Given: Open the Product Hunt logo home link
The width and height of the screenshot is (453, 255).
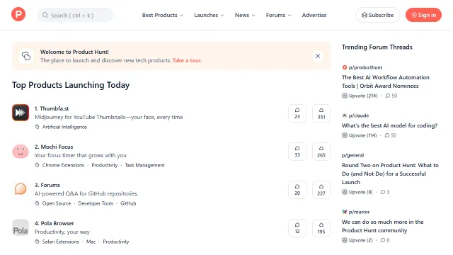Looking at the screenshot, I should coord(18,14).
